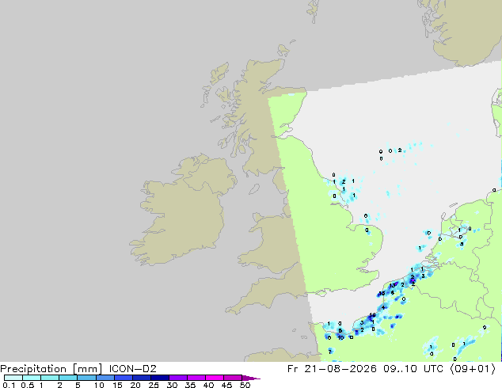This screenshot has height=388, width=502.
Task: Click the 'Precipitation [mm]' title text
Action: pyautogui.click(x=51, y=369)
